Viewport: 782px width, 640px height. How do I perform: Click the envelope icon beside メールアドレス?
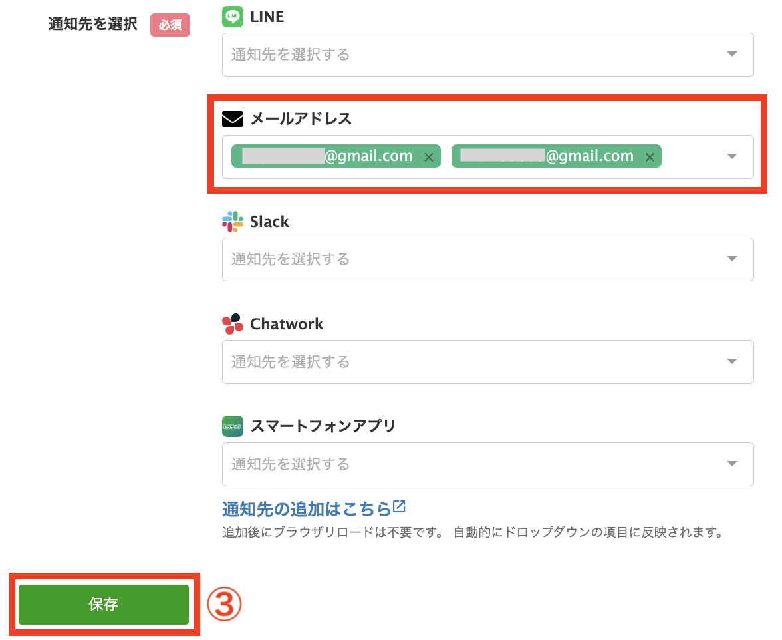pyautogui.click(x=231, y=118)
